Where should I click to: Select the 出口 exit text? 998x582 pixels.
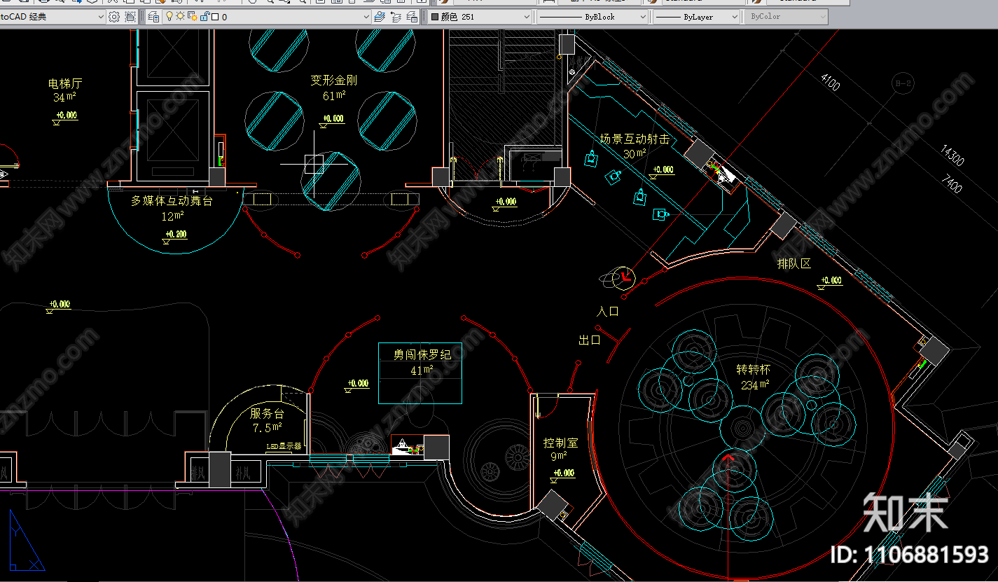tap(590, 340)
